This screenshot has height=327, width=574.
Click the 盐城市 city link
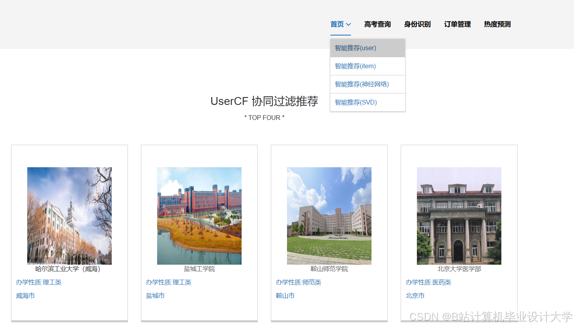[x=155, y=295]
